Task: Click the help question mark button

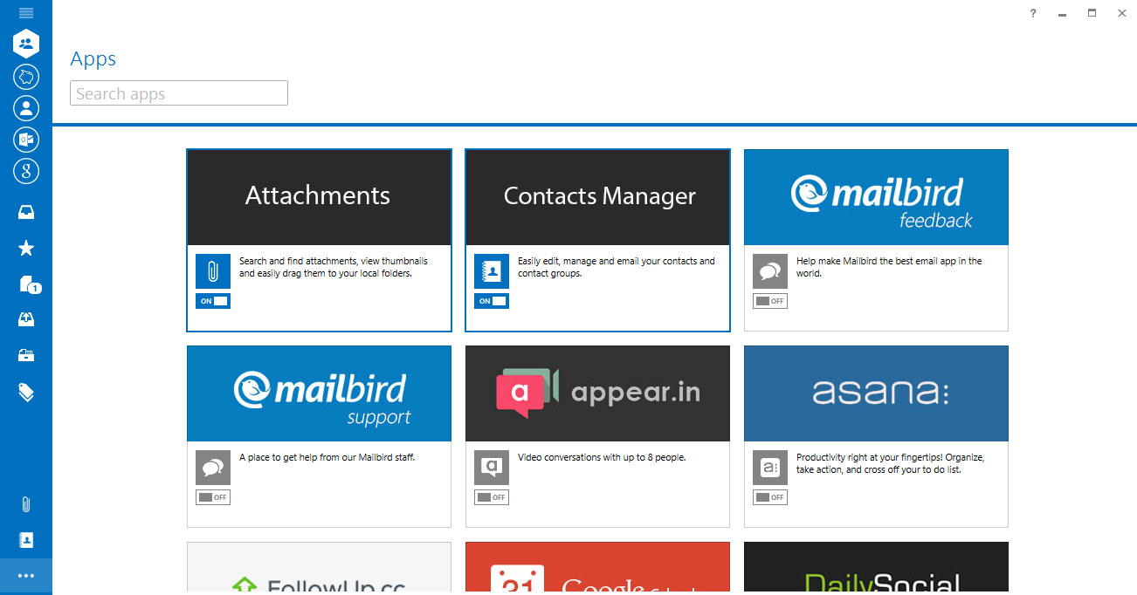Action: tap(1033, 13)
